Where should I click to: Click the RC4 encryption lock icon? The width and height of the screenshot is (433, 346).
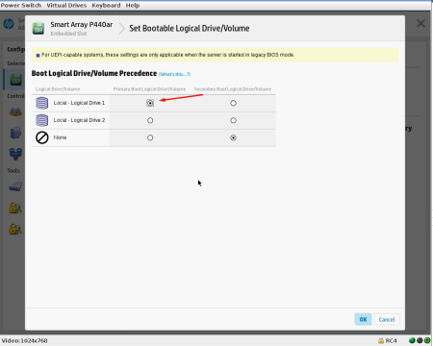(x=381, y=340)
